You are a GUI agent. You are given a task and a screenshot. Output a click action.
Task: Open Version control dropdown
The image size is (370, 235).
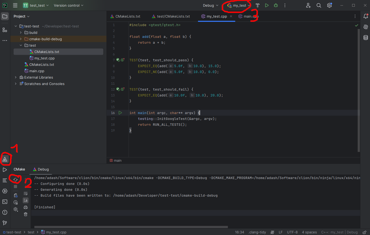click(x=69, y=5)
